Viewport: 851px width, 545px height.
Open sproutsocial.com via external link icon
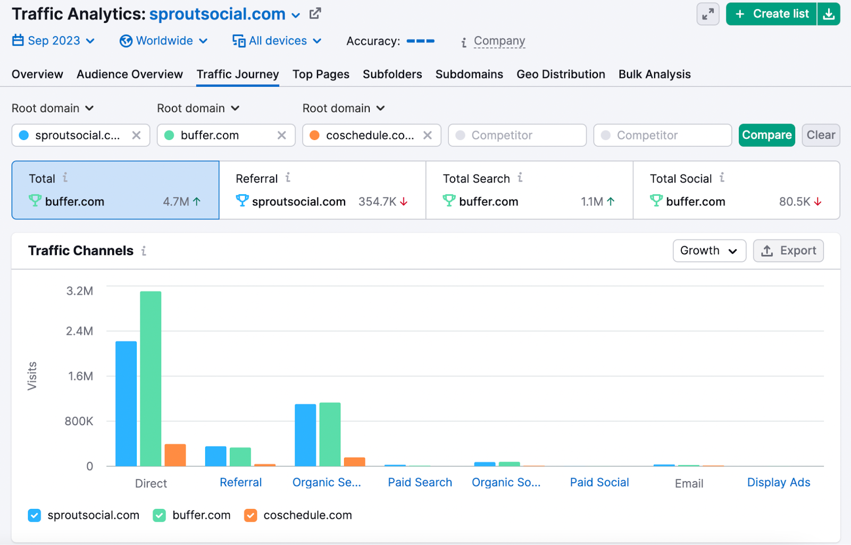click(315, 13)
